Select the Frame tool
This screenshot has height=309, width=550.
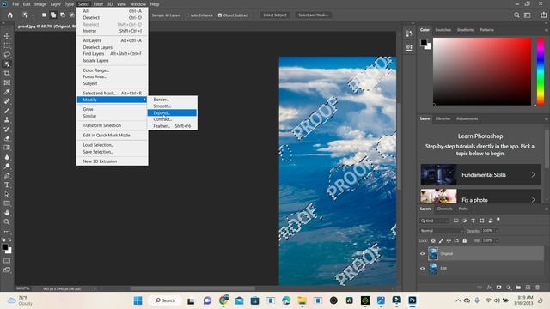click(7, 82)
